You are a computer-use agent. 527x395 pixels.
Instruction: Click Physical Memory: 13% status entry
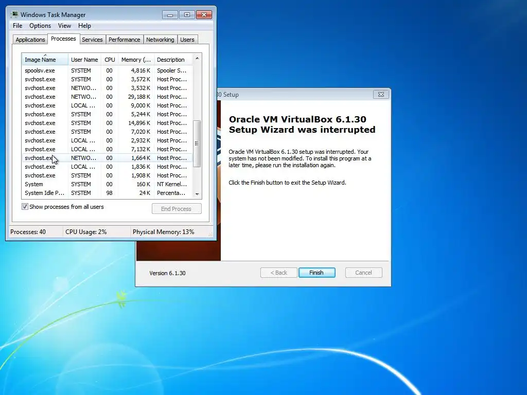point(163,232)
